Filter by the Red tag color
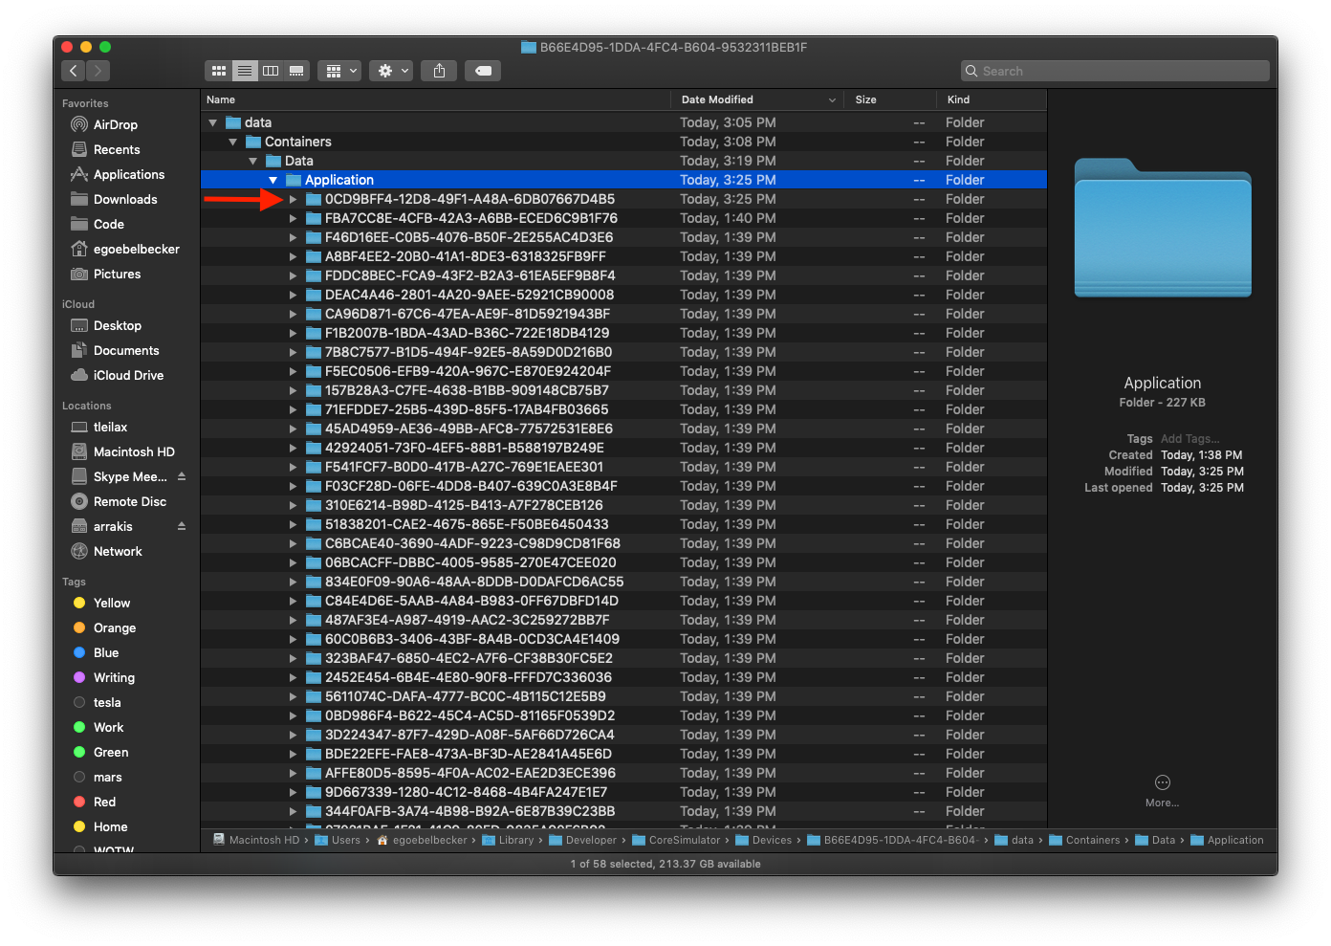This screenshot has height=946, width=1331. coord(104,802)
